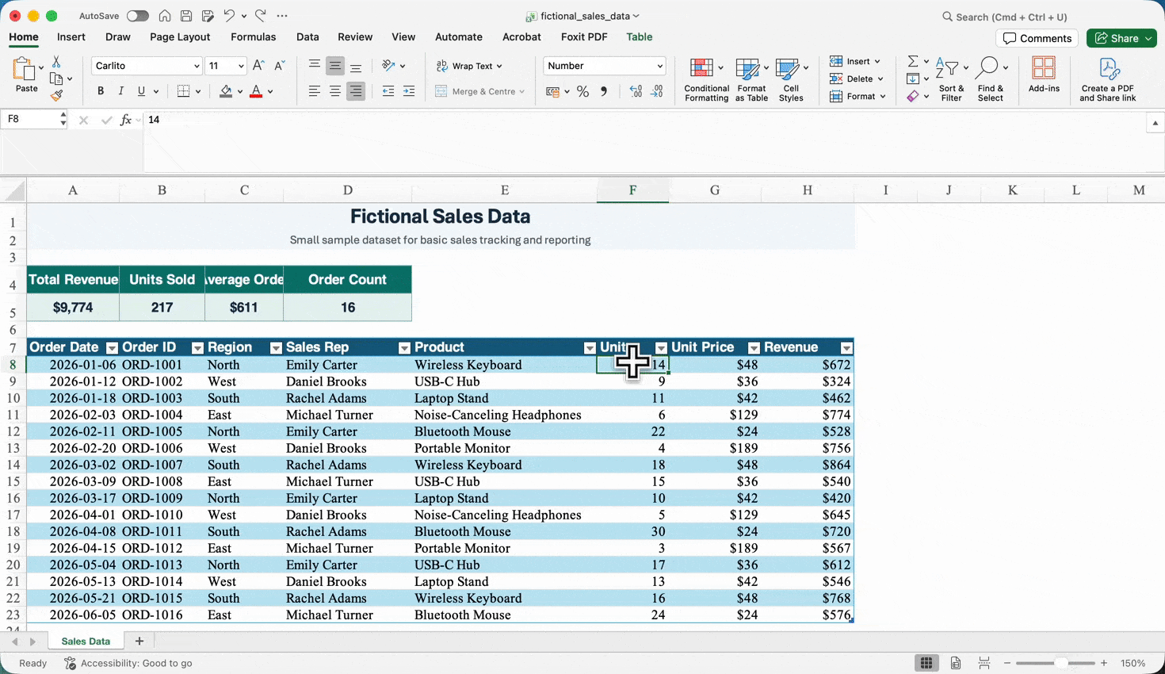Switch to Page Layout view in status bar
This screenshot has width=1165, height=674.
coord(956,663)
